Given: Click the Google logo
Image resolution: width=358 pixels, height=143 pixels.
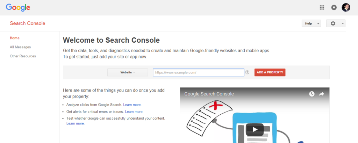Looking at the screenshot, I should [x=18, y=7].
